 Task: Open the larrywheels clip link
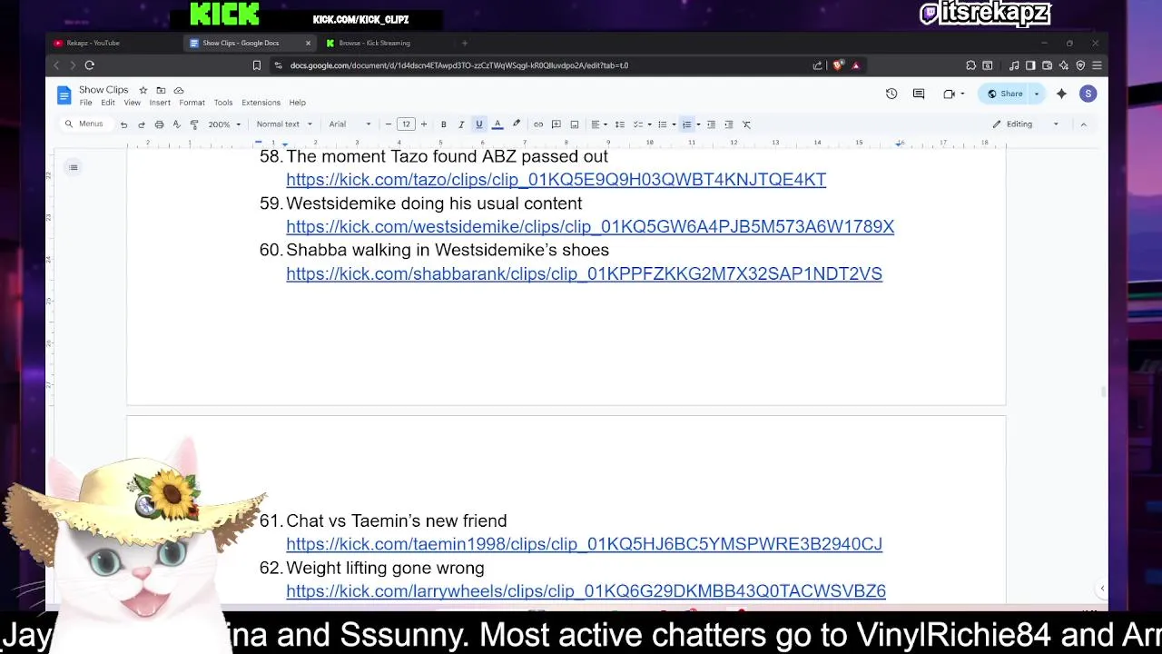pos(586,591)
